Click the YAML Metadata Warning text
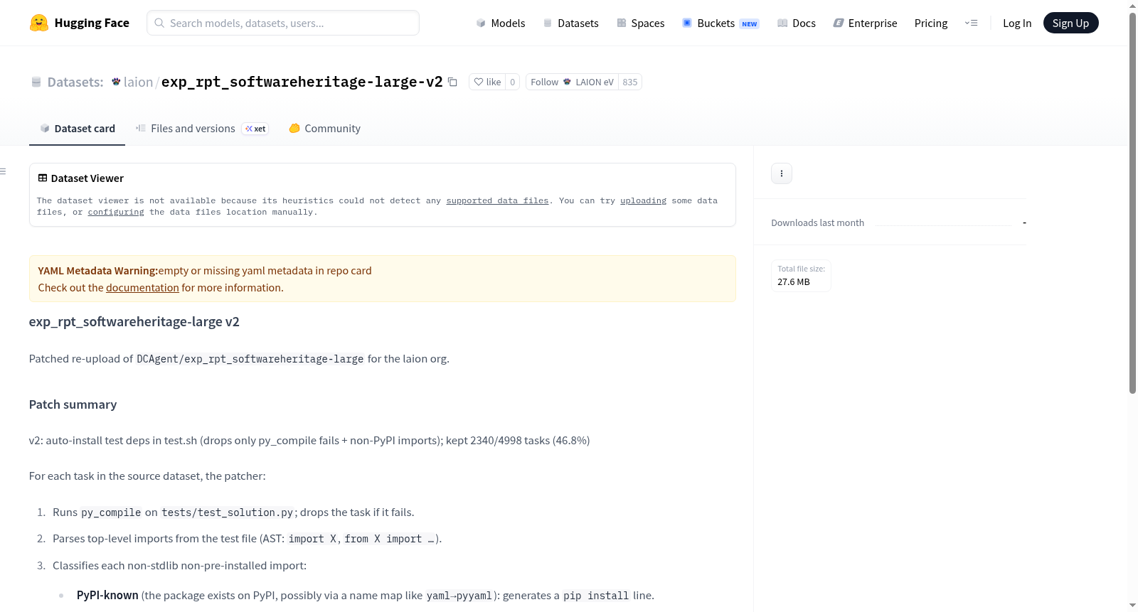1138x612 pixels. (97, 271)
